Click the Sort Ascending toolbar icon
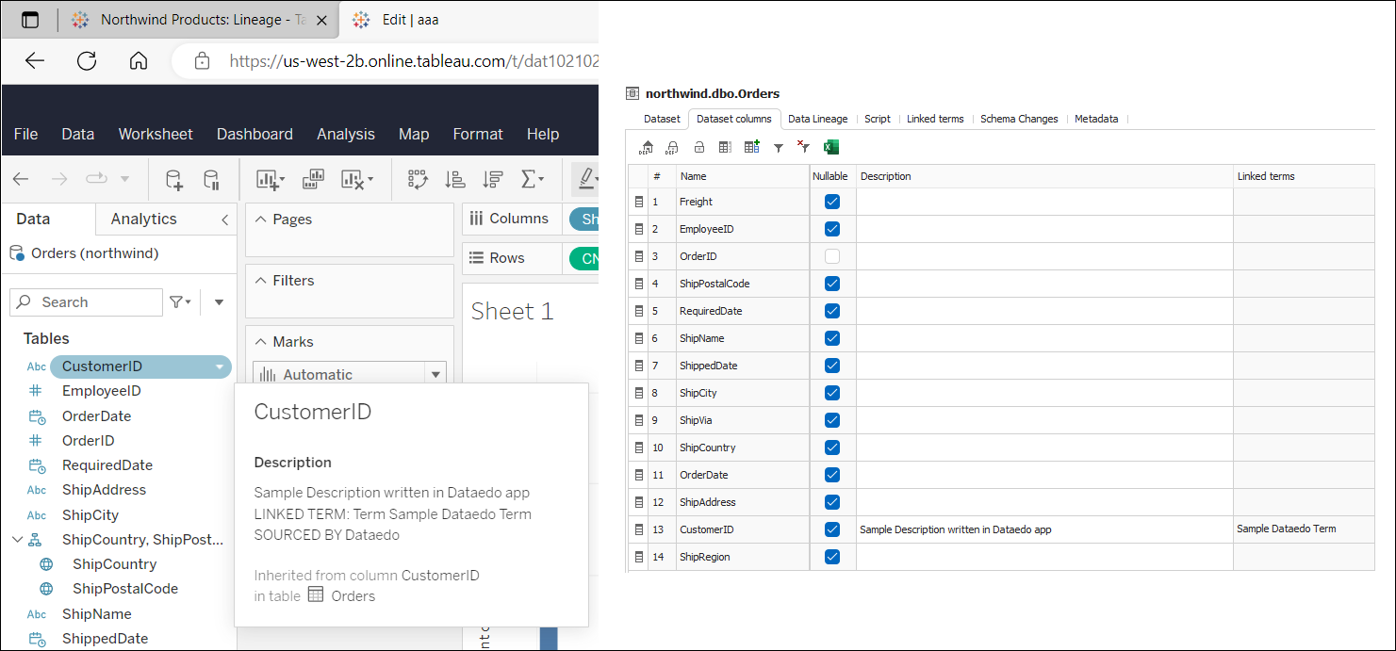The width and height of the screenshot is (1396, 651). pos(455,179)
